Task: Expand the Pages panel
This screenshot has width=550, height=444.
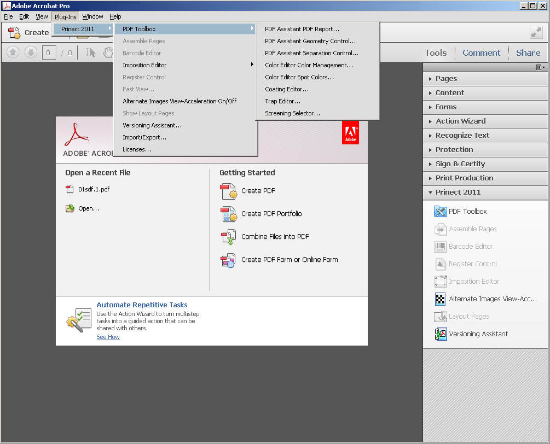Action: [485, 79]
